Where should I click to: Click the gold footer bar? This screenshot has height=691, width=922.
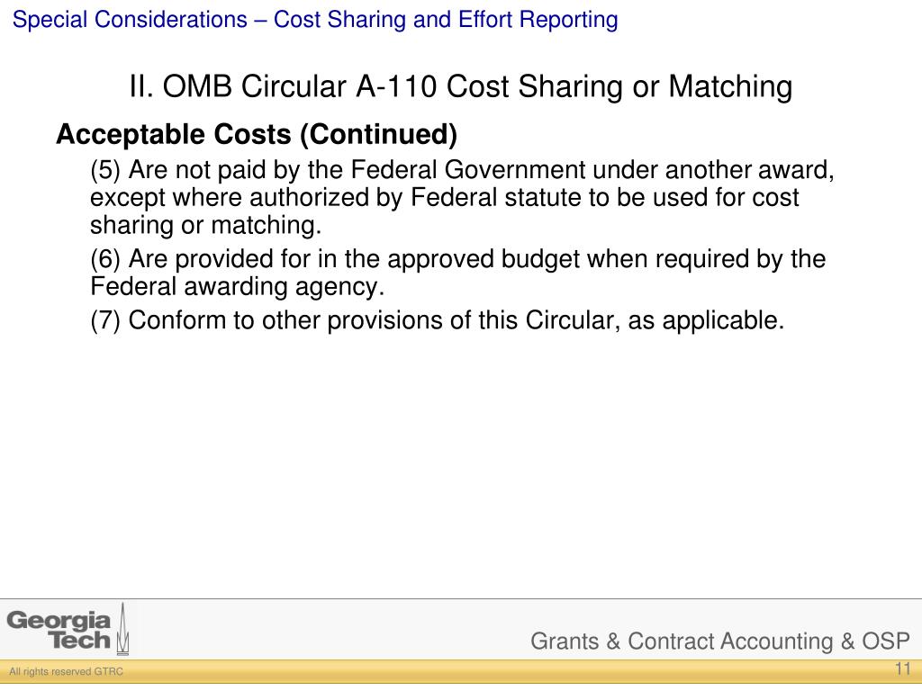click(461, 671)
